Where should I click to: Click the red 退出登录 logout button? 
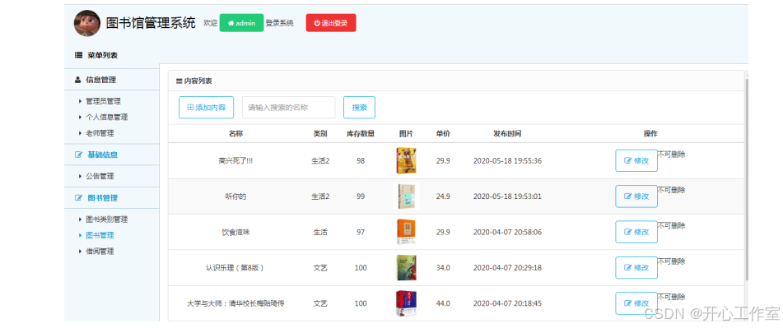331,23
